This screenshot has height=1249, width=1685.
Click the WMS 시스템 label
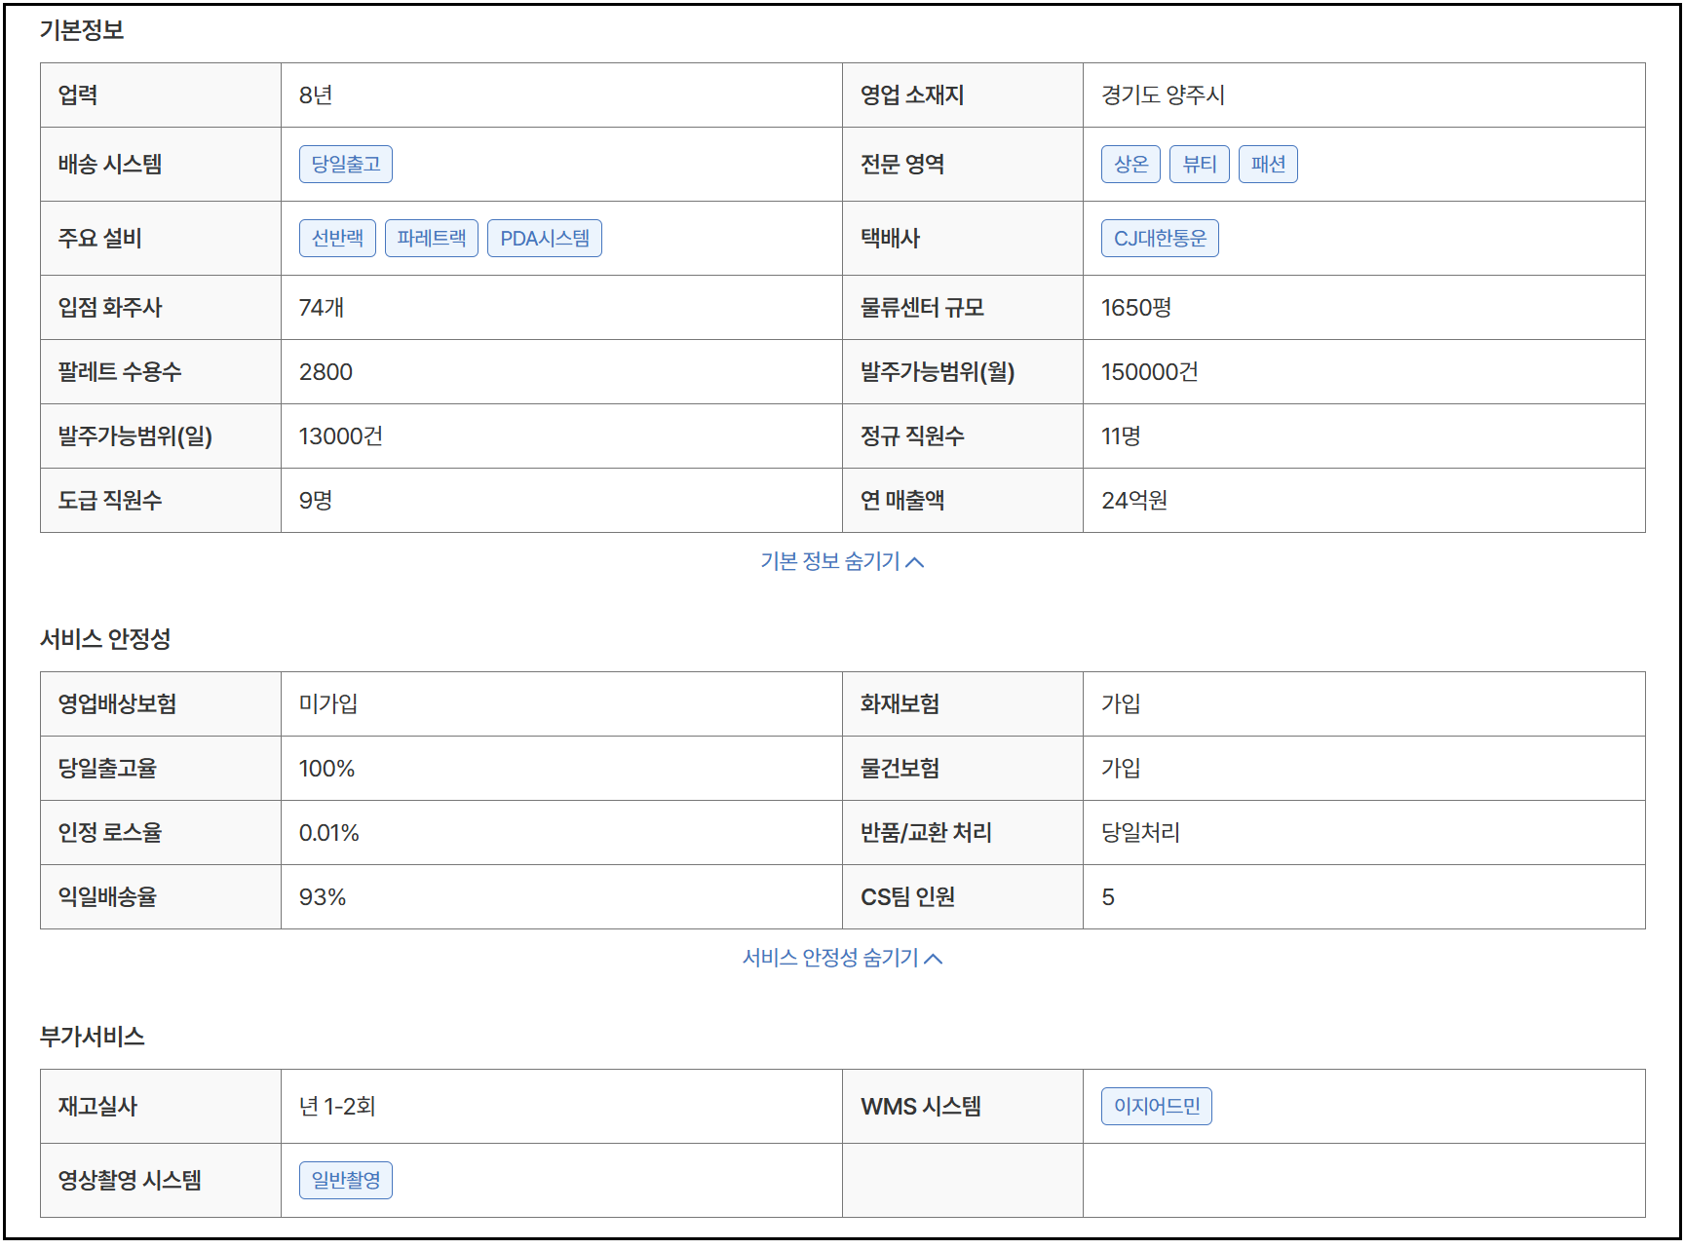click(921, 1106)
